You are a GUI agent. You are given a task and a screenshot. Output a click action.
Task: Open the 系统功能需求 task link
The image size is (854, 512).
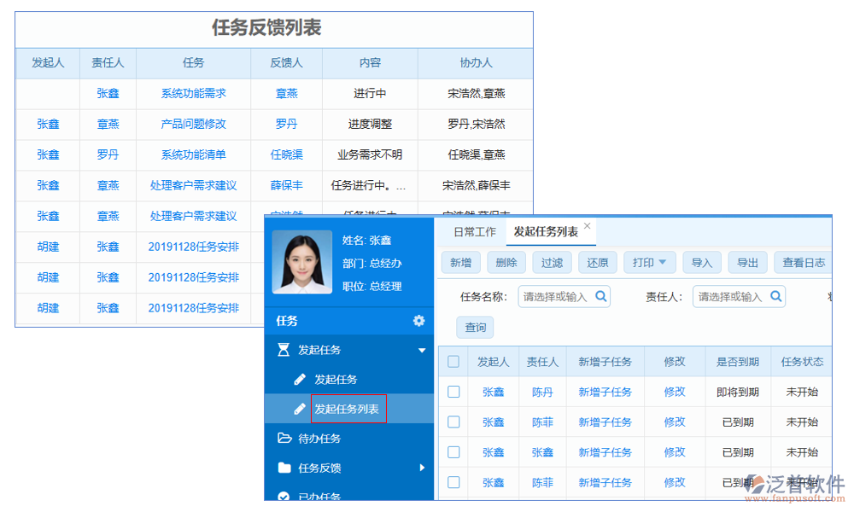(193, 93)
